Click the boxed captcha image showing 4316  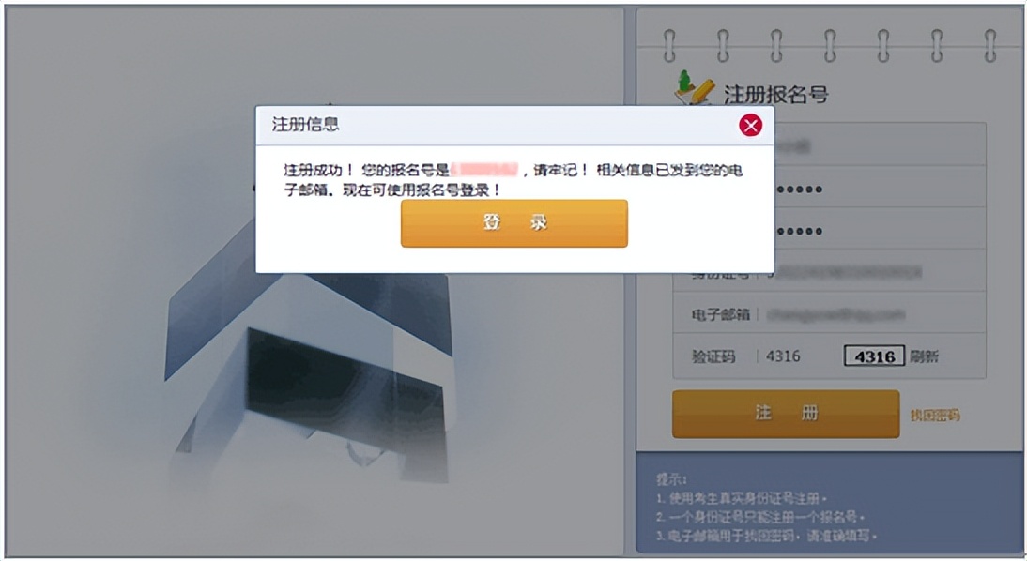[x=874, y=356]
